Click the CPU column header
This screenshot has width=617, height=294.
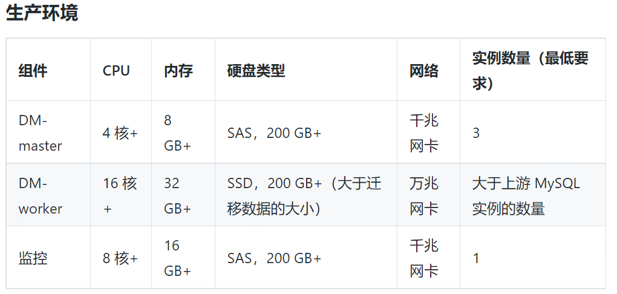click(x=116, y=71)
